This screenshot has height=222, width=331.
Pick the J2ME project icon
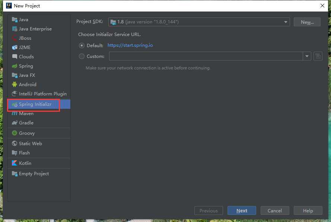click(15, 48)
